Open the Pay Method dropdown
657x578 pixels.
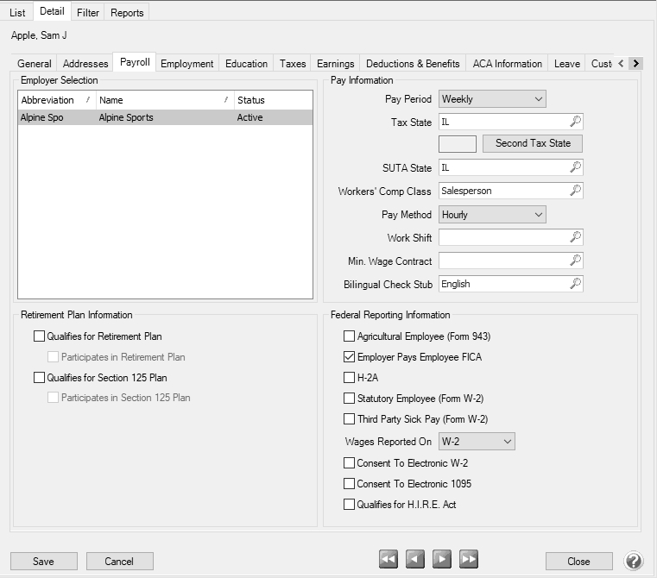(x=492, y=214)
